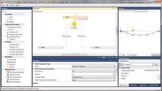The image size is (162, 91).
Task: Open the From Point dropdown
Action: (x=94, y=71)
